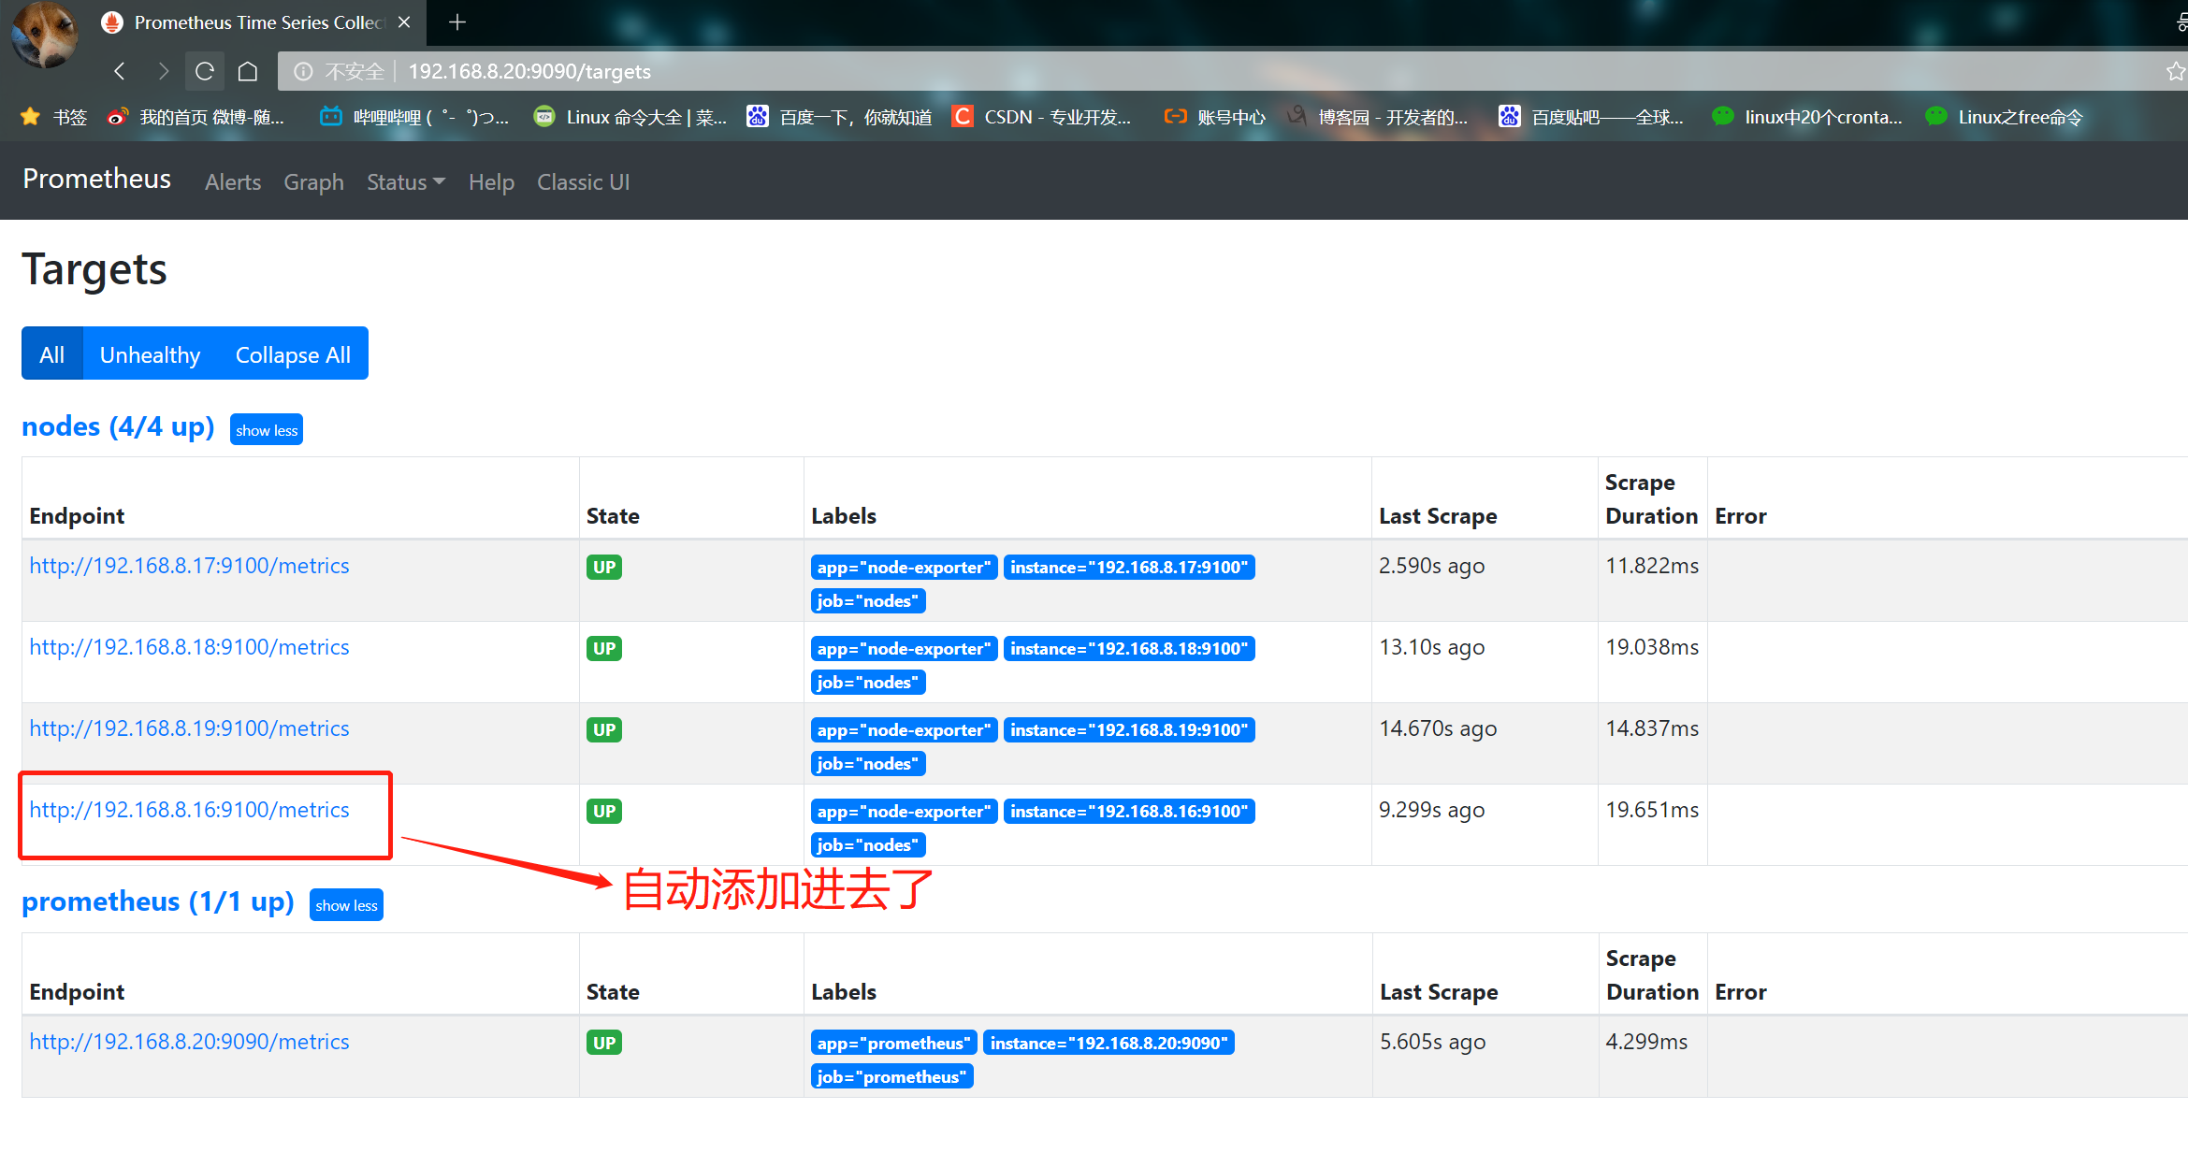
Task: Open the 192.168.8.18:9100 metrics endpoint
Action: click(x=189, y=647)
